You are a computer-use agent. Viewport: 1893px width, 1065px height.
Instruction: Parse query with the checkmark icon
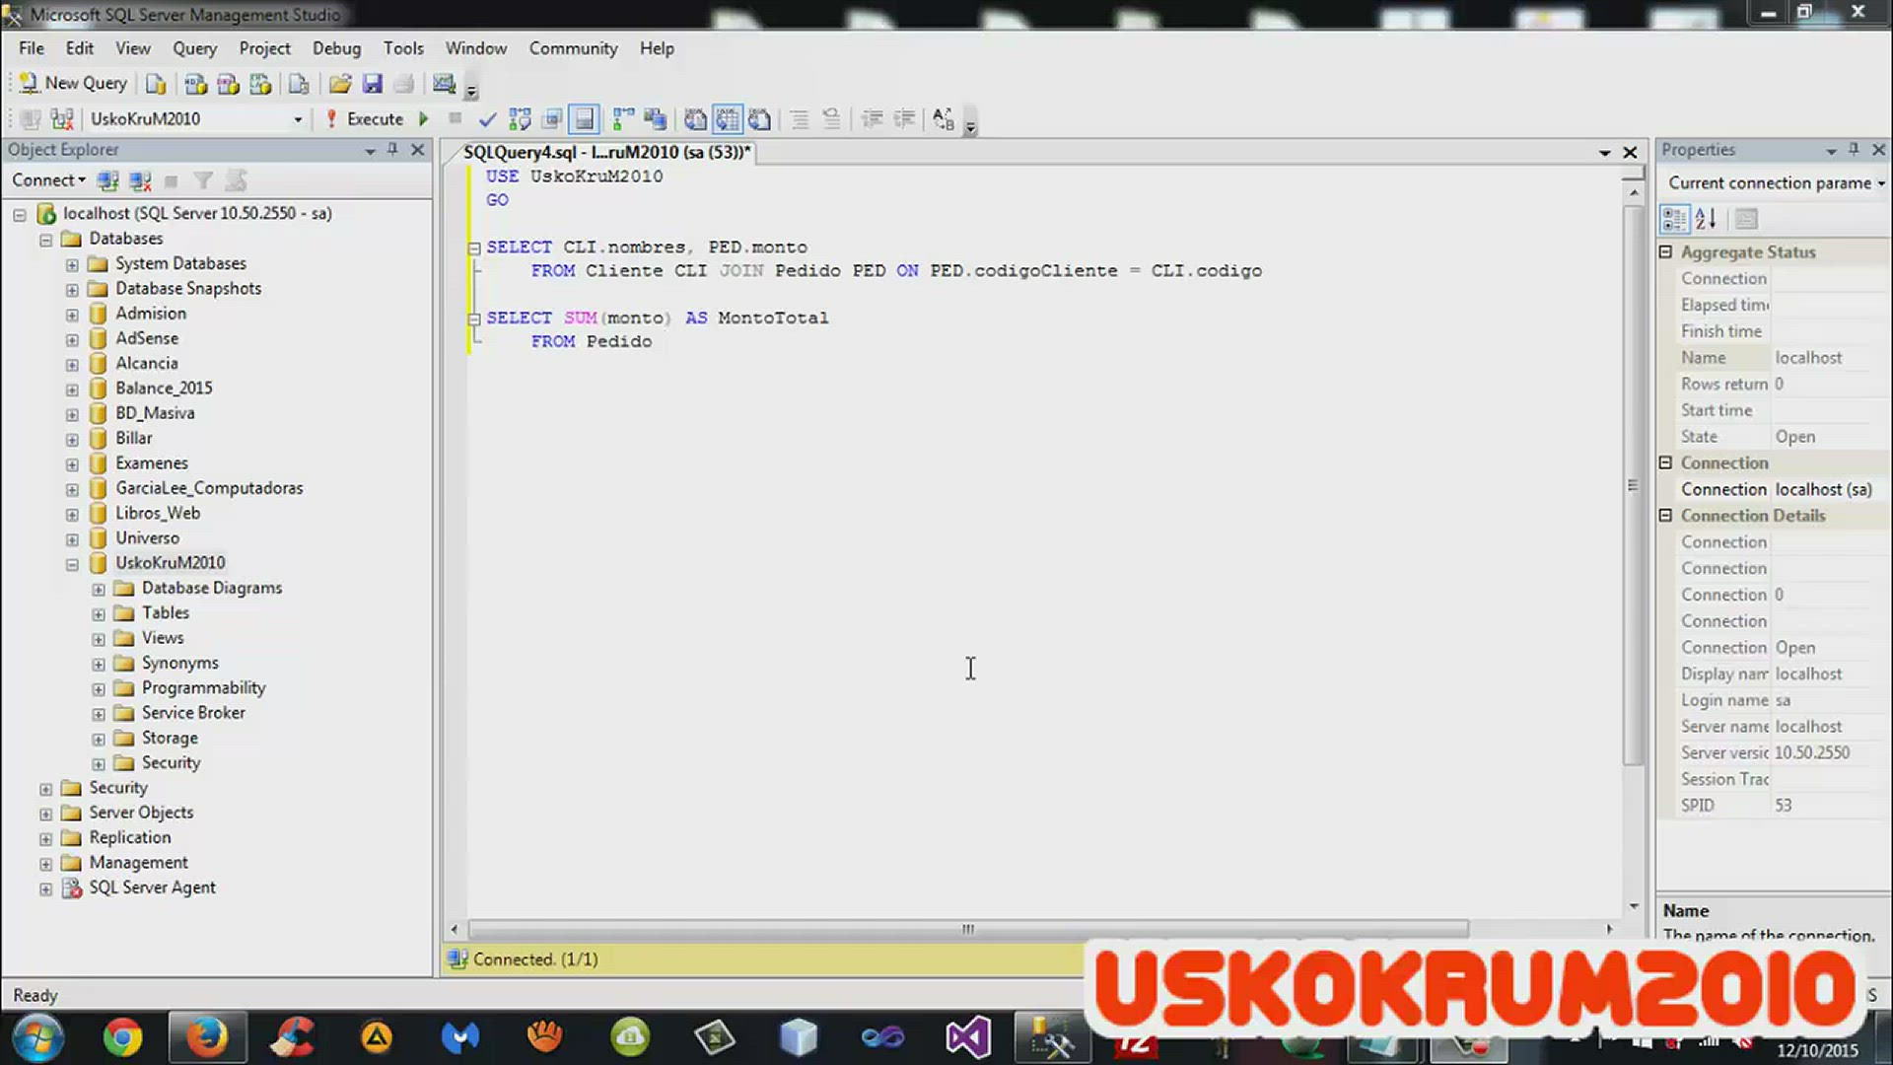[x=487, y=119]
